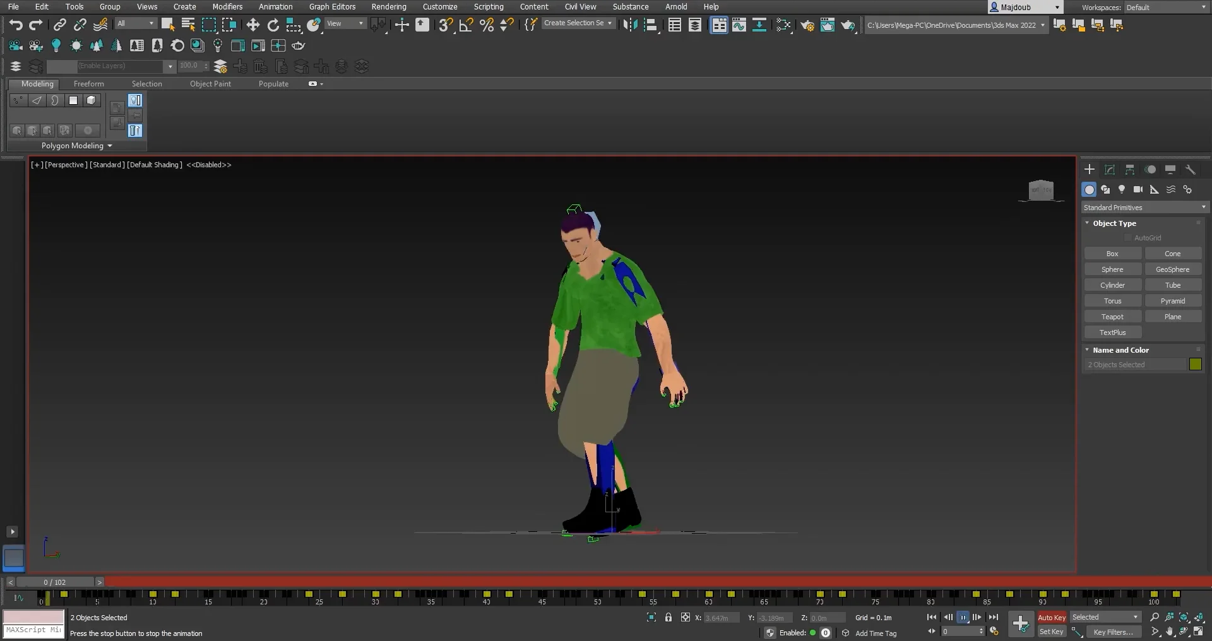Click the Teapot primitive button
Image resolution: width=1212 pixels, height=641 pixels.
point(1112,317)
